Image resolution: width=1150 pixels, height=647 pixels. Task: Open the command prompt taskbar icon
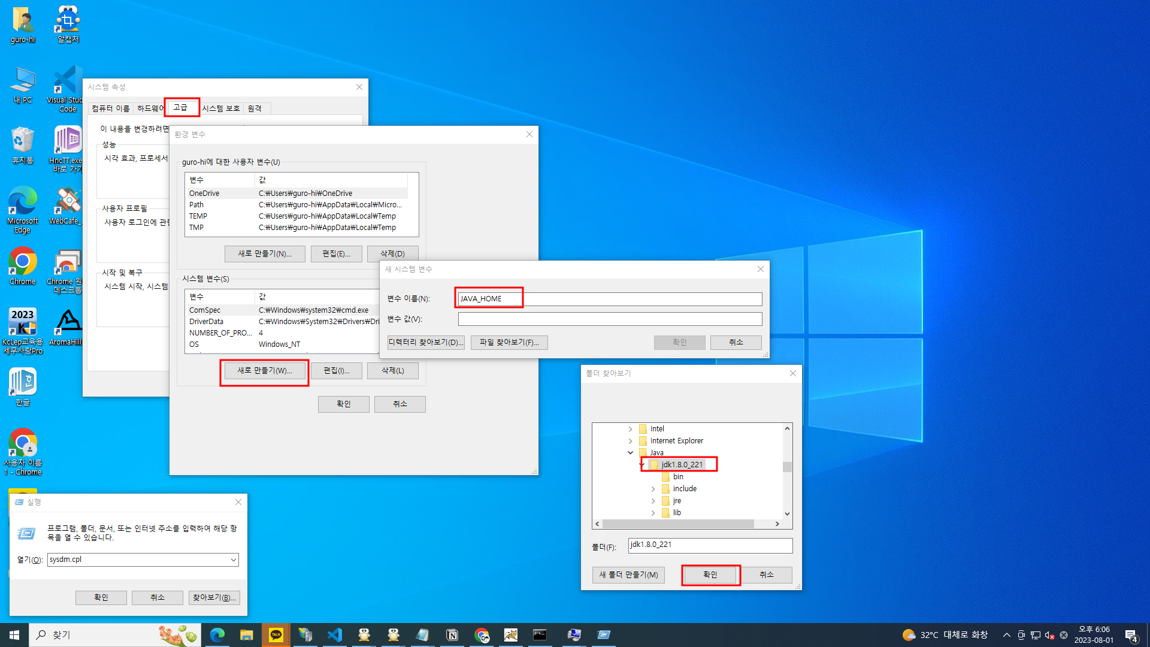540,635
